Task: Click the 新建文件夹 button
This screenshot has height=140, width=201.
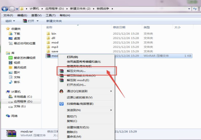Action: tap(54, 21)
